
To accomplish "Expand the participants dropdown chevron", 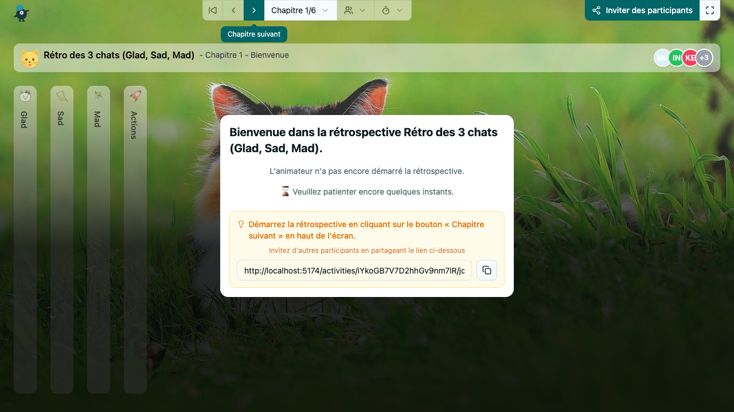I will click(364, 10).
